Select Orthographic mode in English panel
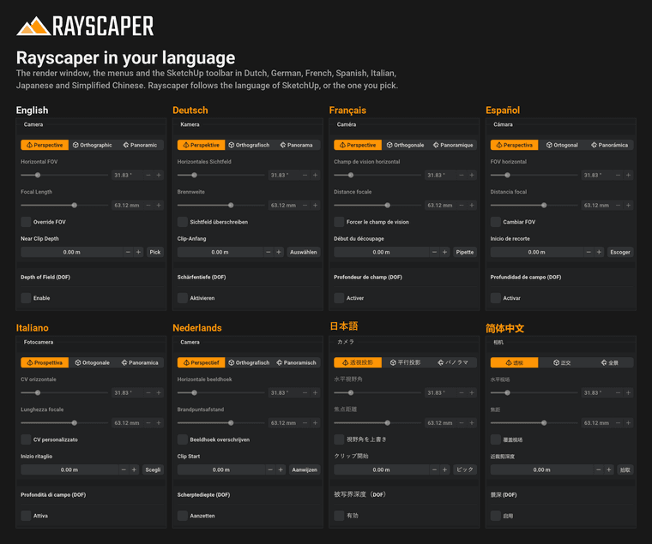The width and height of the screenshot is (652, 544). pos(93,145)
